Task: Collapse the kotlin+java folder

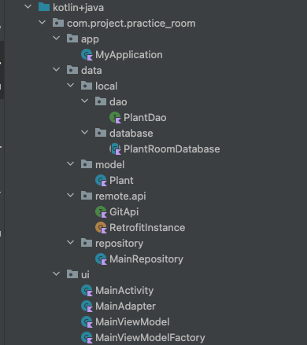Action: pyautogui.click(x=28, y=7)
